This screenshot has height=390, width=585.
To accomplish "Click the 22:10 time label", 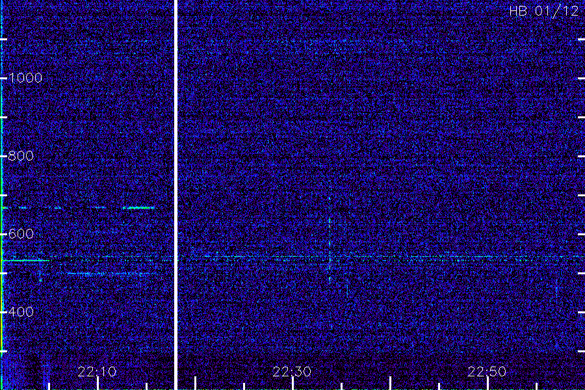I will pos(97,372).
